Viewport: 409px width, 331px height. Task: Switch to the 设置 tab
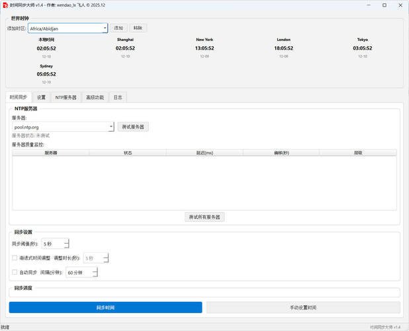[x=41, y=97]
